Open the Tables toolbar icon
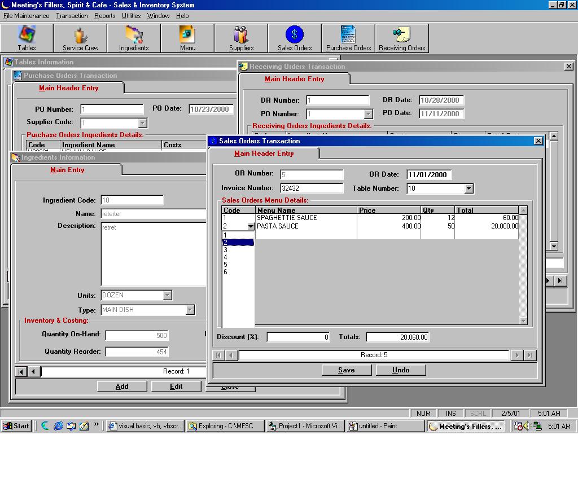Image resolution: width=578 pixels, height=492 pixels. 27,38
